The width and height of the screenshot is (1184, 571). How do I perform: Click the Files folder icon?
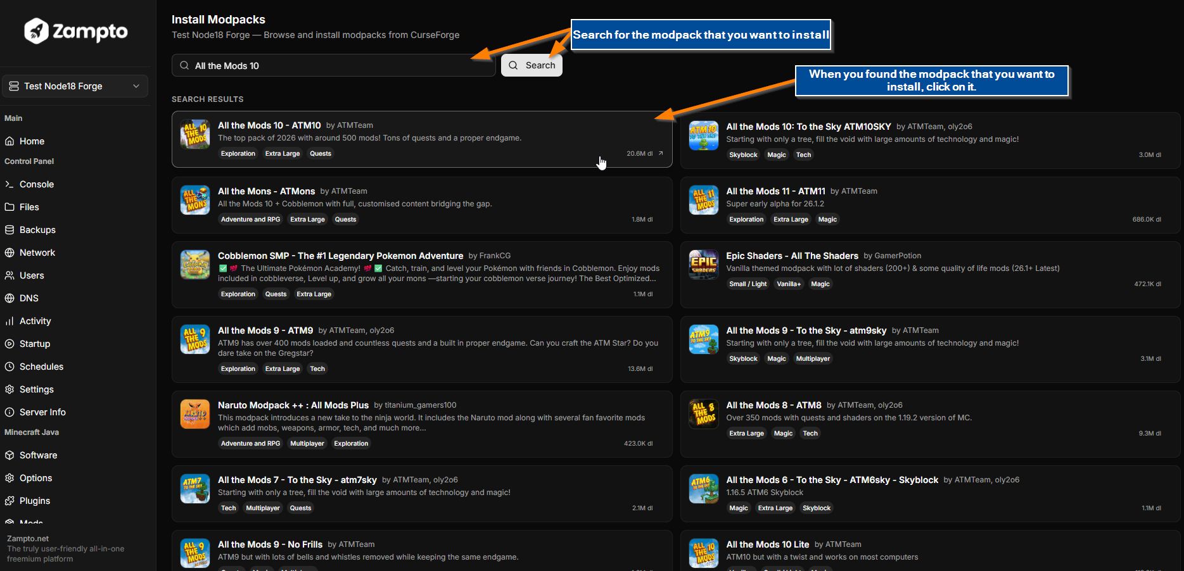pos(10,207)
